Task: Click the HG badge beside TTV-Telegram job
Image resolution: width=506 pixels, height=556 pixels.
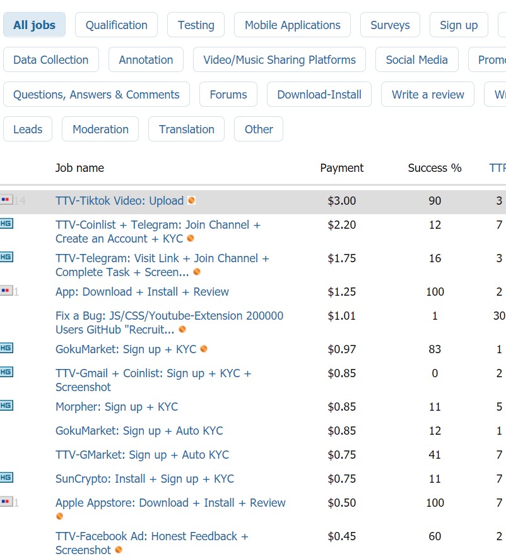Action: (x=6, y=257)
